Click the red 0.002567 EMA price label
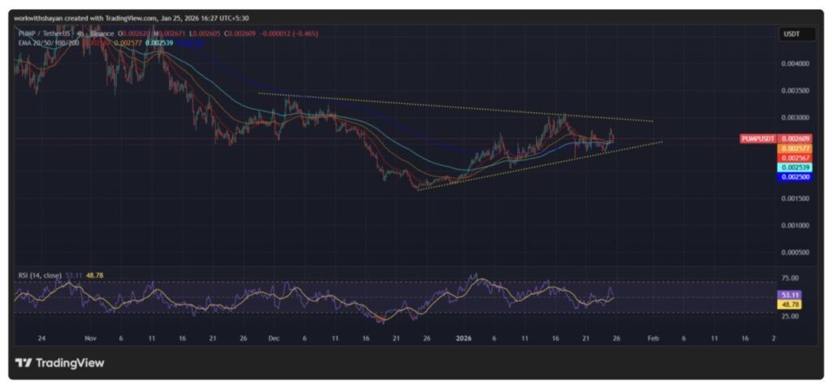Image resolution: width=832 pixels, height=385 pixels. point(794,158)
